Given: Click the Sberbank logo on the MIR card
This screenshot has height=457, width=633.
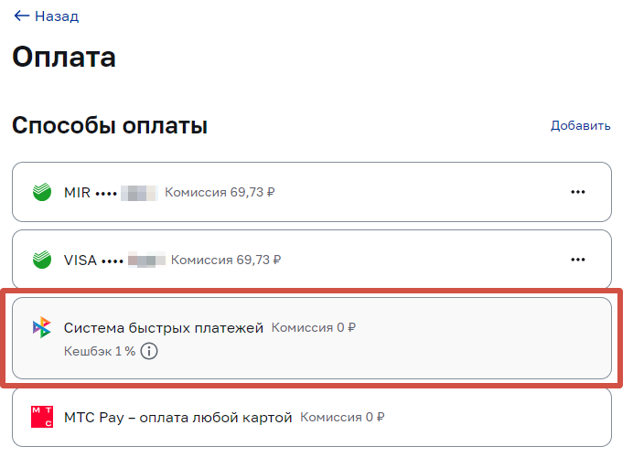Looking at the screenshot, I should click(42, 193).
